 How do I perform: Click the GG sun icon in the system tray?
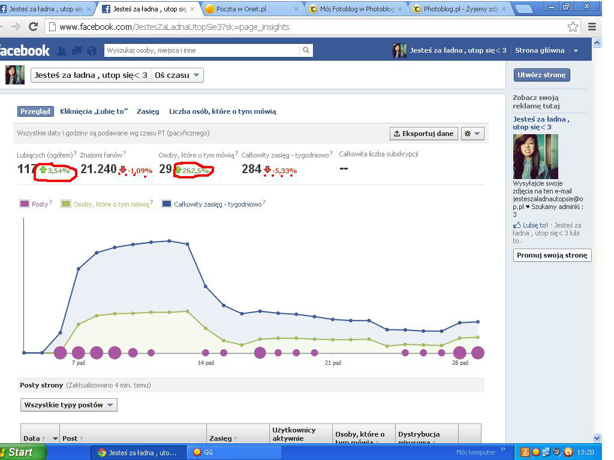535,452
